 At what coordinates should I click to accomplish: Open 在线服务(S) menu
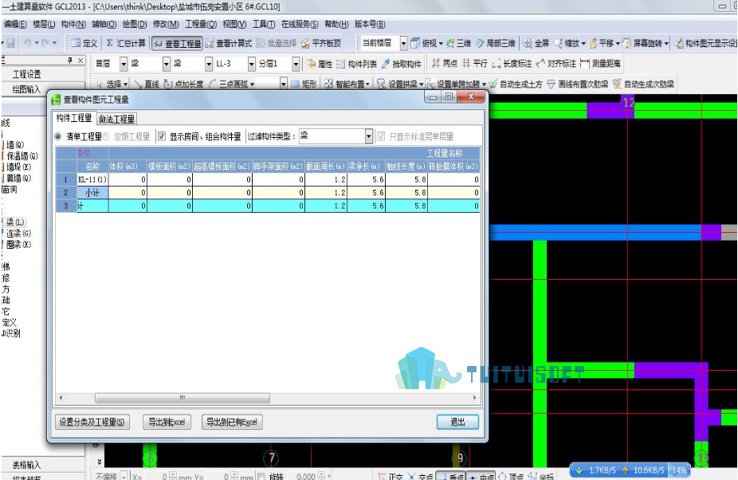pyautogui.click(x=300, y=24)
